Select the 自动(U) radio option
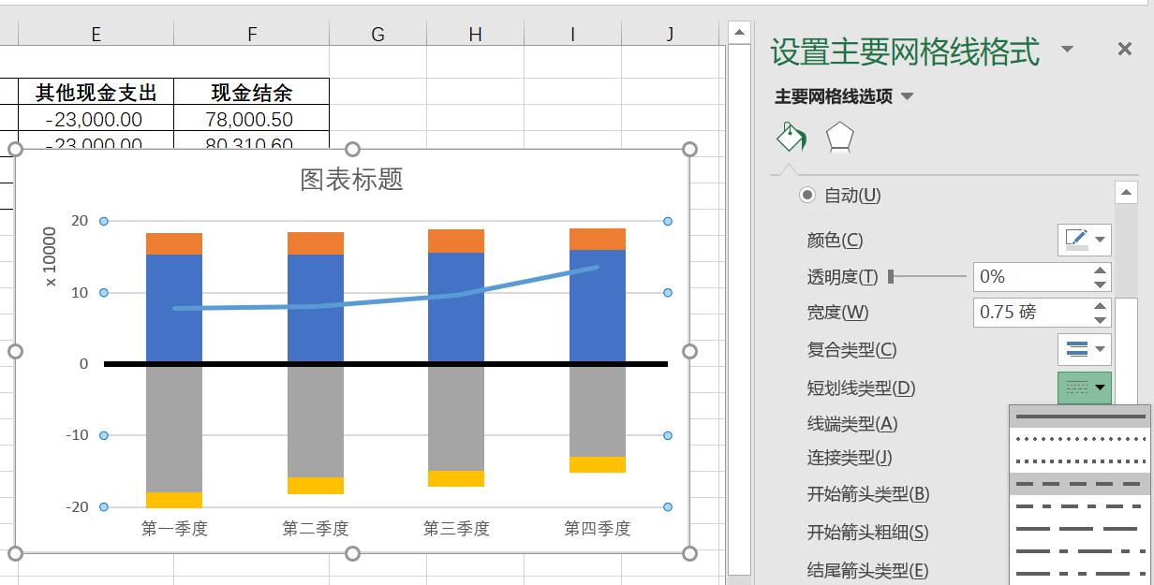The height and width of the screenshot is (585, 1154). (x=807, y=196)
